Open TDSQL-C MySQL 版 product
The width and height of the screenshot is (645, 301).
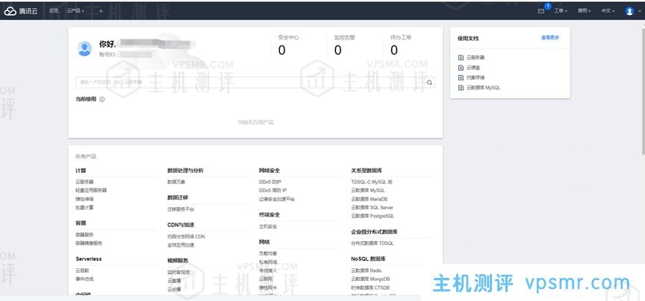click(x=372, y=182)
